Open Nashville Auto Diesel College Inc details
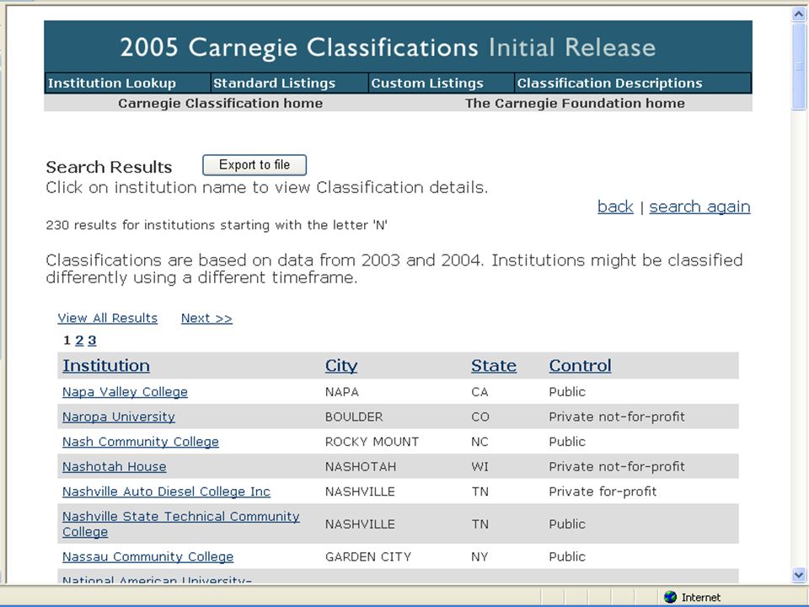Screen dimensions: 809x607 [x=166, y=492]
